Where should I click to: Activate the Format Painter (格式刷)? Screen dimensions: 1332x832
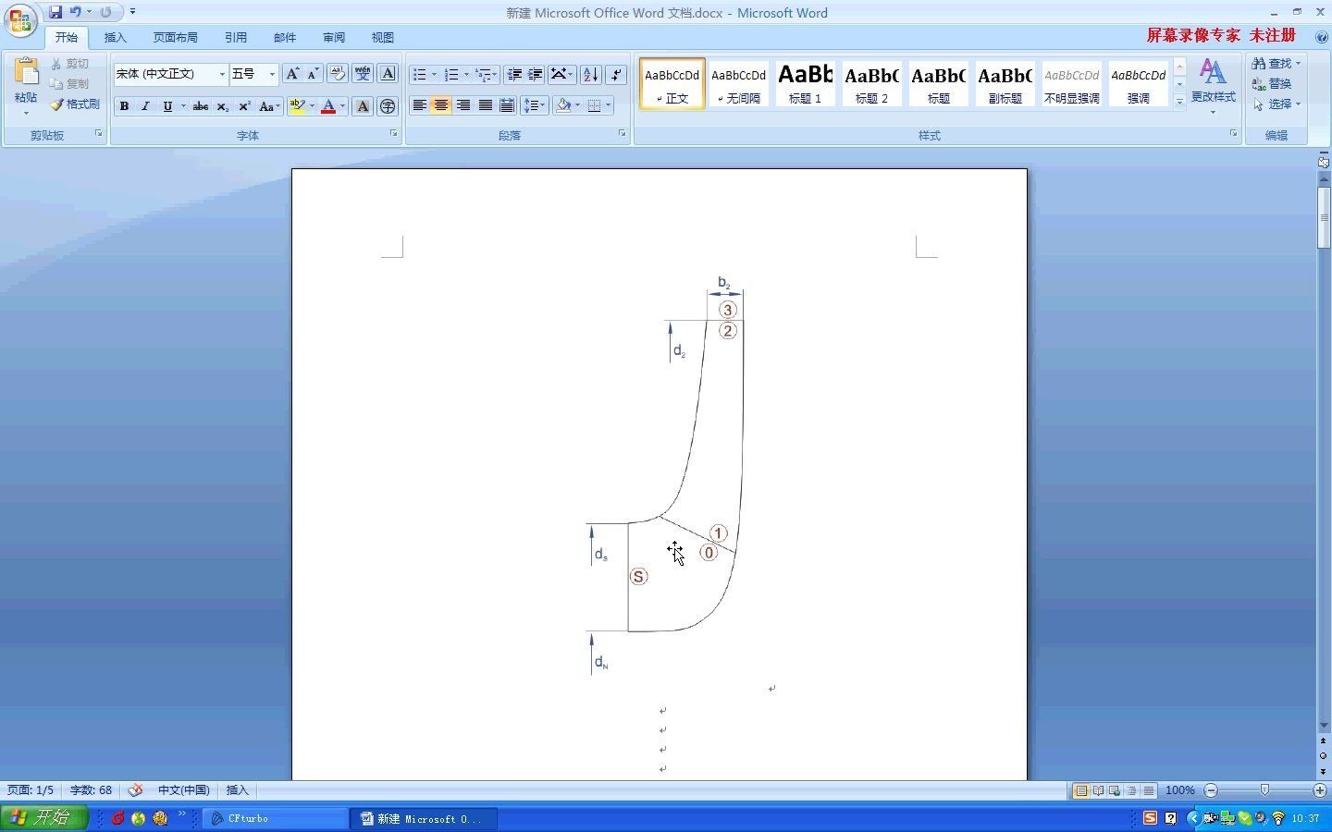point(75,104)
